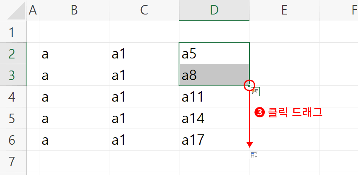Click cell containing a11
Viewport: 358px width, 175px height.
(214, 96)
